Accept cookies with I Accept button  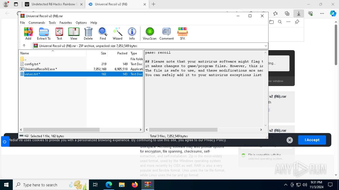pos(312,140)
